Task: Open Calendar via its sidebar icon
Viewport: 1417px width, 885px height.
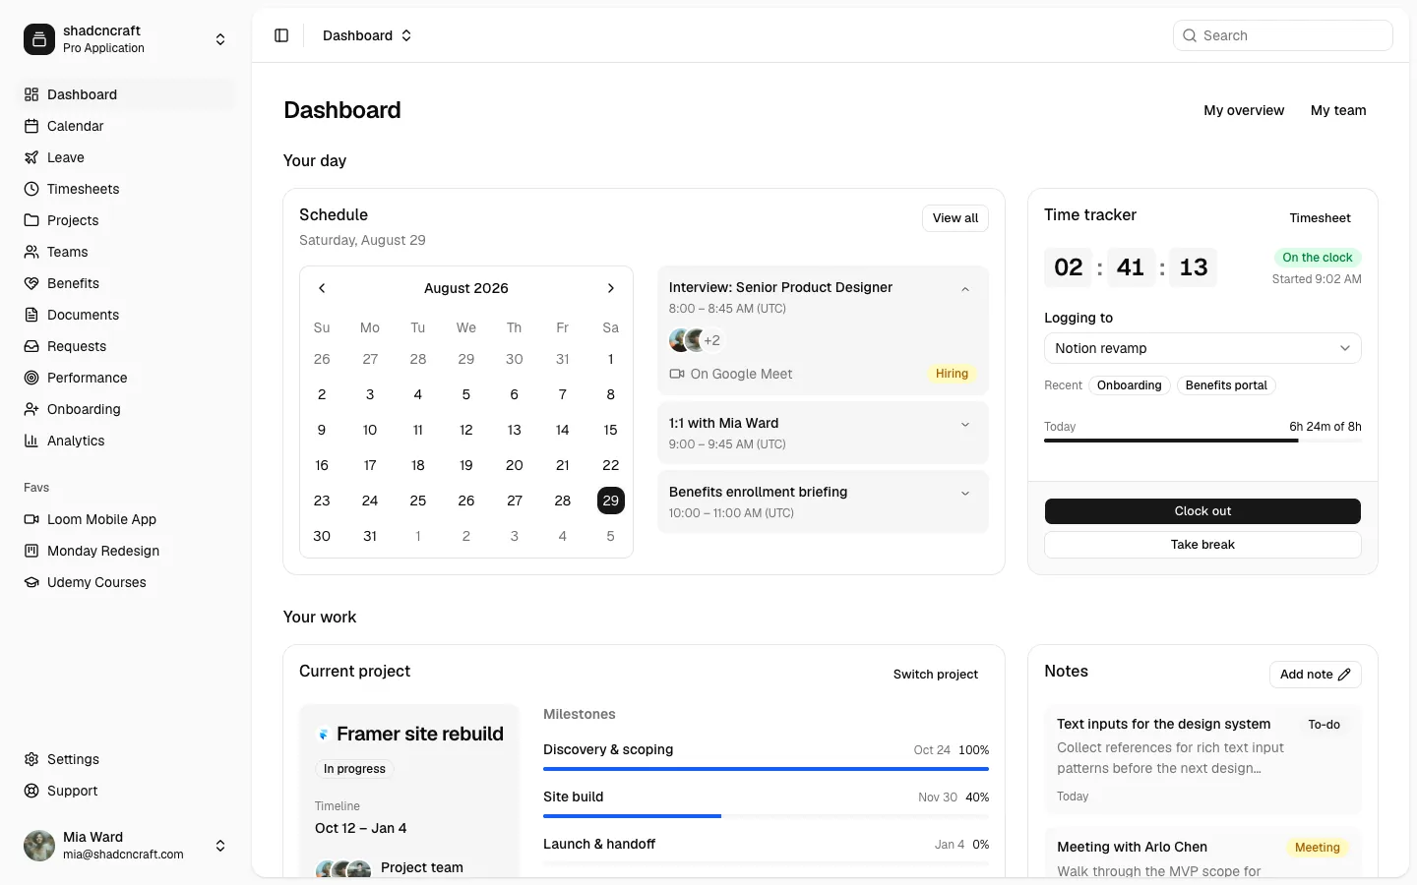Action: [x=31, y=126]
